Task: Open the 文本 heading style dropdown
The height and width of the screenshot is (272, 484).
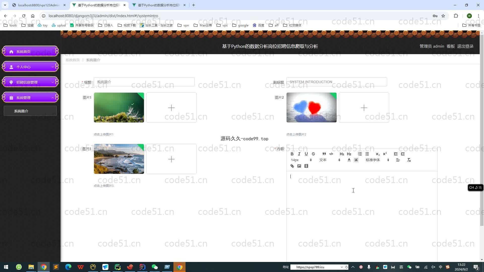Action: (x=330, y=160)
